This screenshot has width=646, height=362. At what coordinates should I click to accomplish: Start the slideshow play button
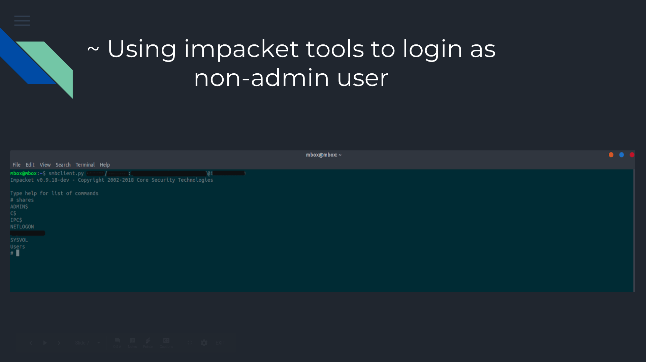point(45,343)
